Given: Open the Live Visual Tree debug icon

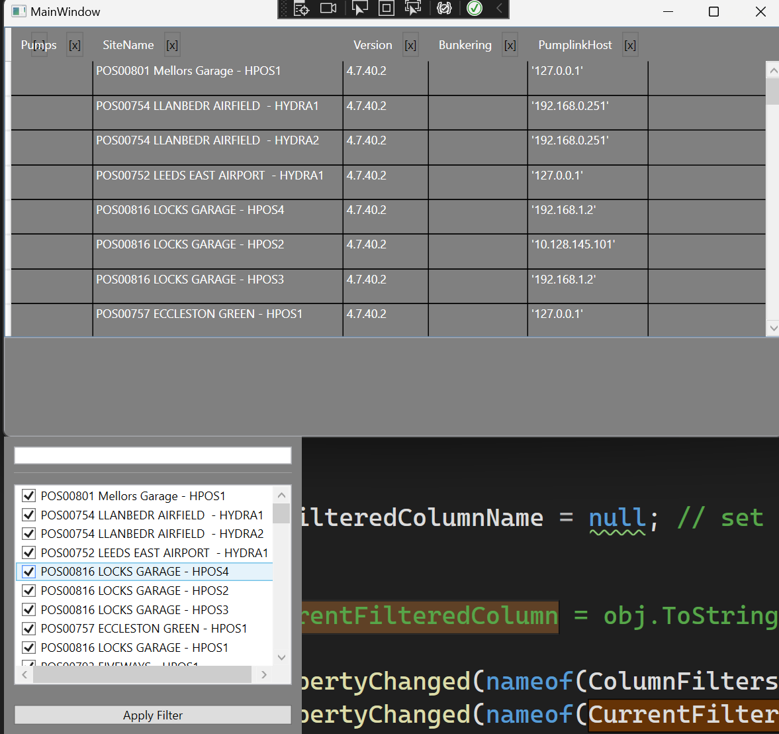Looking at the screenshot, I should (301, 9).
